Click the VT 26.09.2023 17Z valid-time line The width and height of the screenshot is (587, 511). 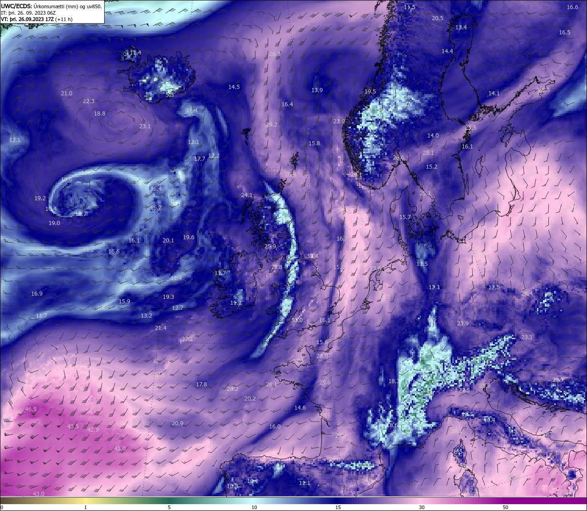coord(37,19)
